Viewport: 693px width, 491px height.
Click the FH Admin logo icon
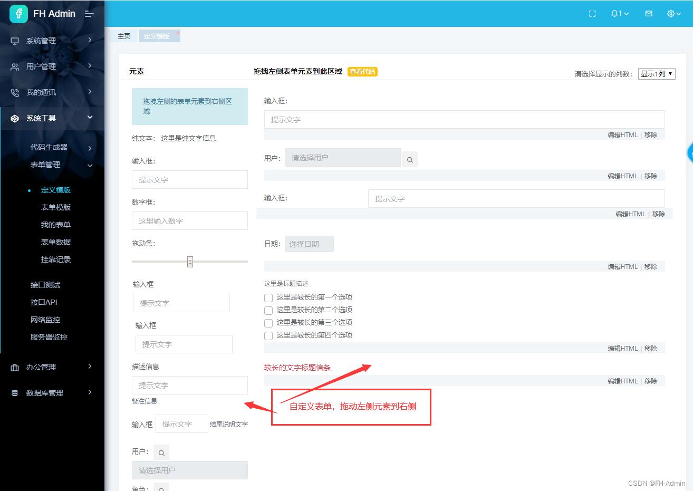(18, 14)
